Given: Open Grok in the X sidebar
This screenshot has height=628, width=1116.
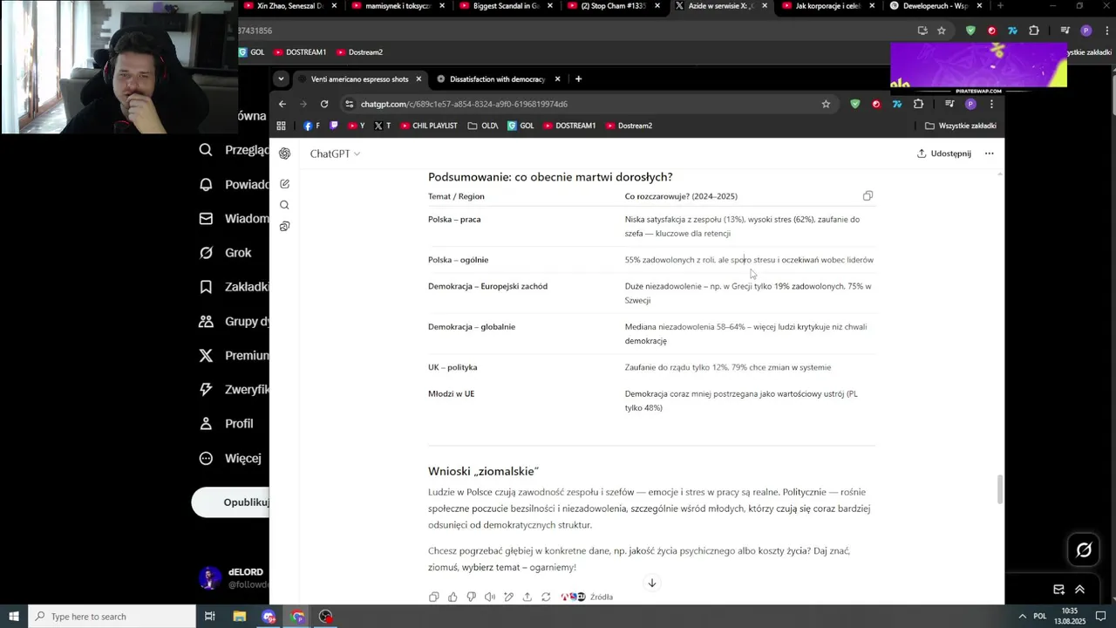Looking at the screenshot, I should [x=226, y=253].
